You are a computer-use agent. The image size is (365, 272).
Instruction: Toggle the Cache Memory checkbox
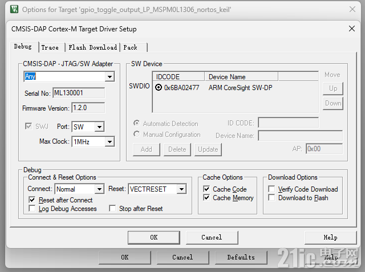[206, 197]
